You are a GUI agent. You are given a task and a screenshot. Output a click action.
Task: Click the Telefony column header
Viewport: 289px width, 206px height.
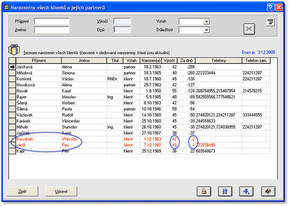(x=218, y=61)
